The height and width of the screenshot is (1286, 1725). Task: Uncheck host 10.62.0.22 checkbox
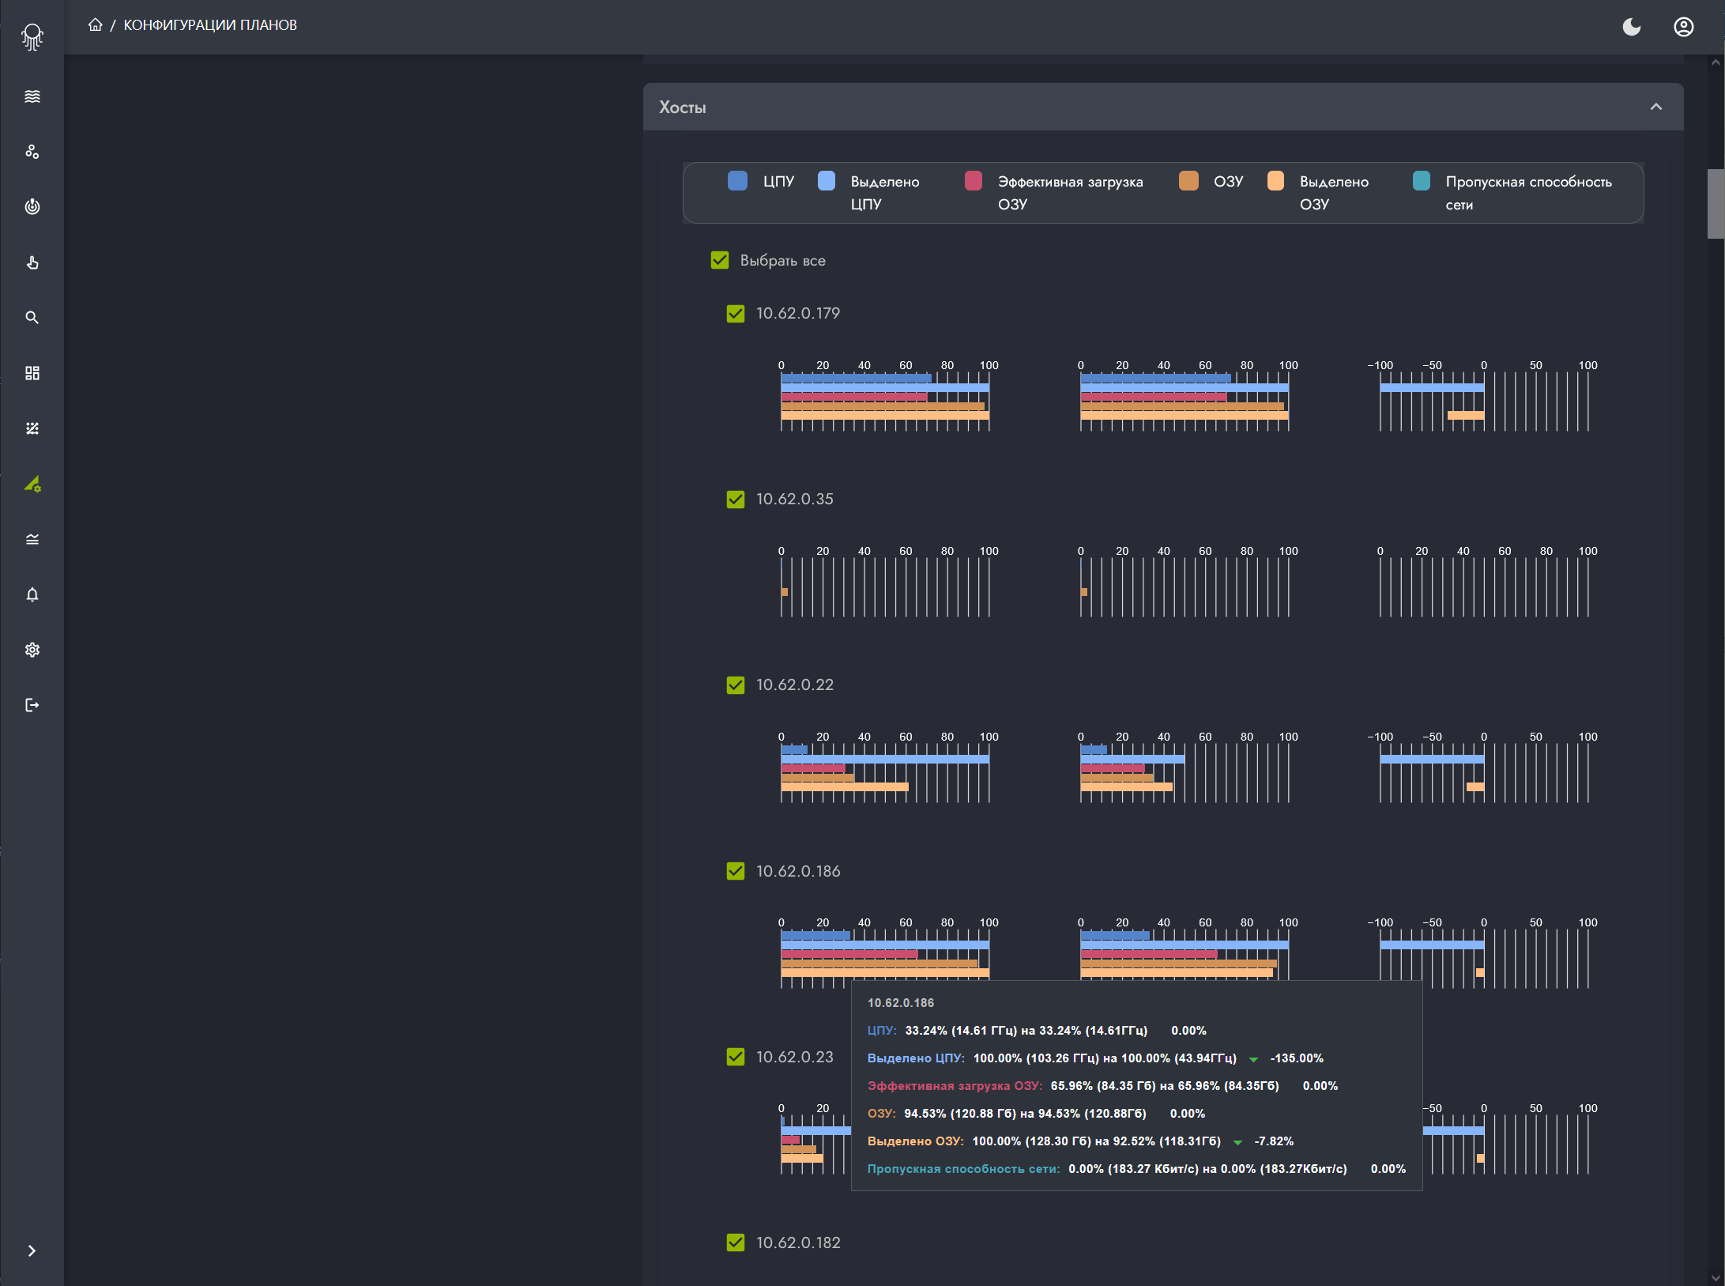tap(736, 685)
